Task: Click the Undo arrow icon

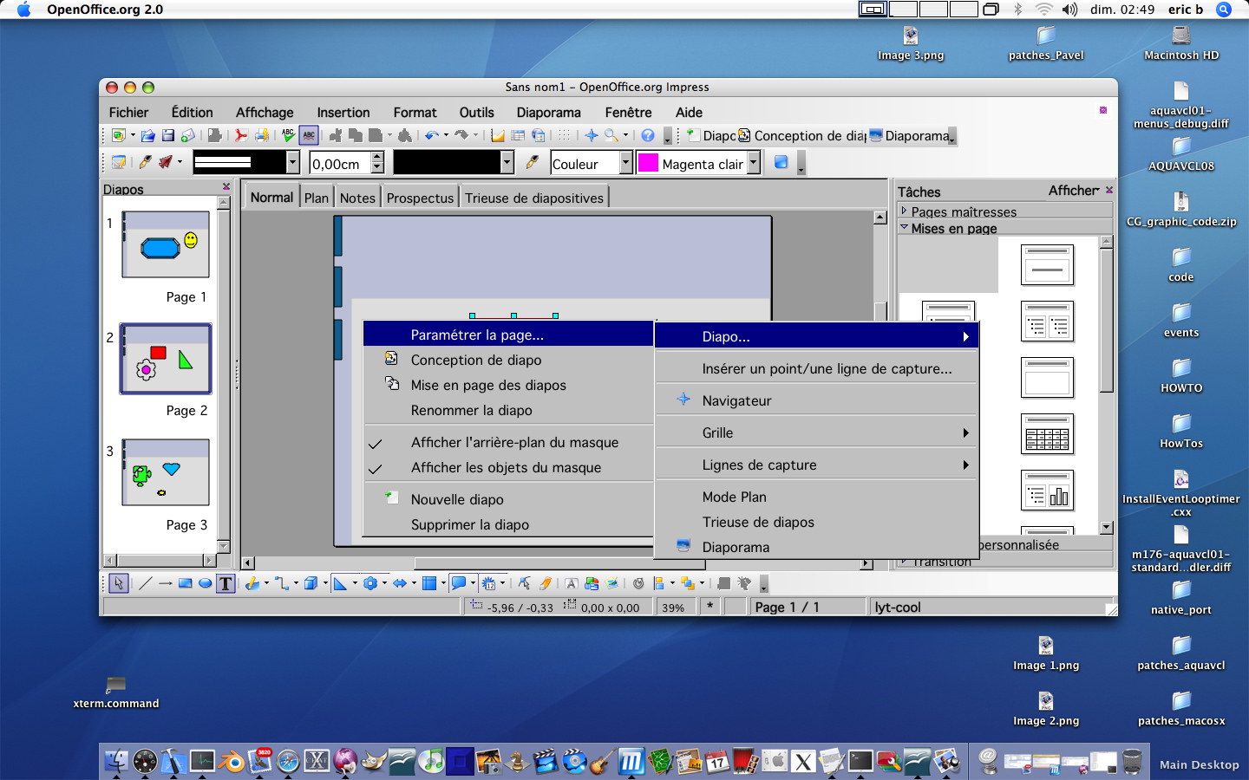Action: point(431,136)
